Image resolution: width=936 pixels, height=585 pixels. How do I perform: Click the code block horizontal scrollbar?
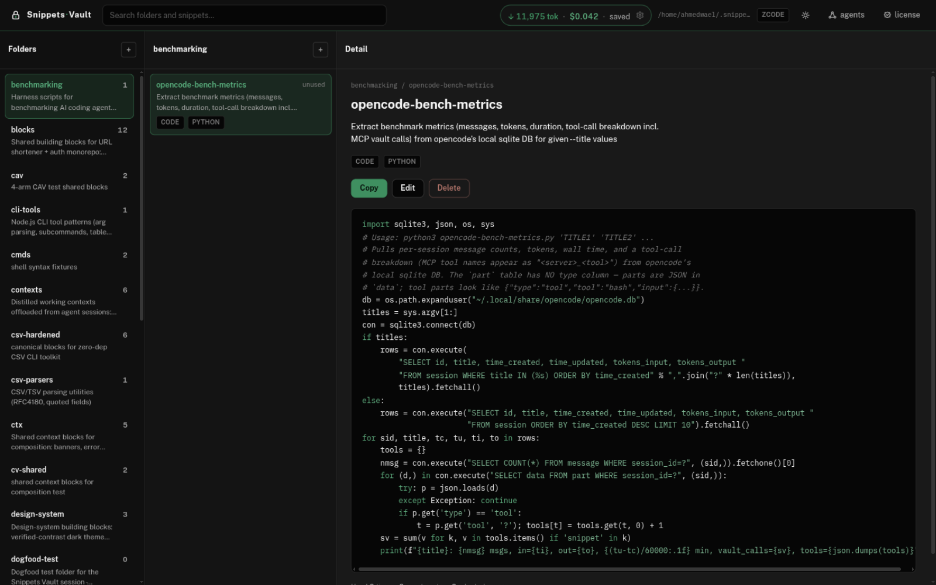tap(630, 569)
